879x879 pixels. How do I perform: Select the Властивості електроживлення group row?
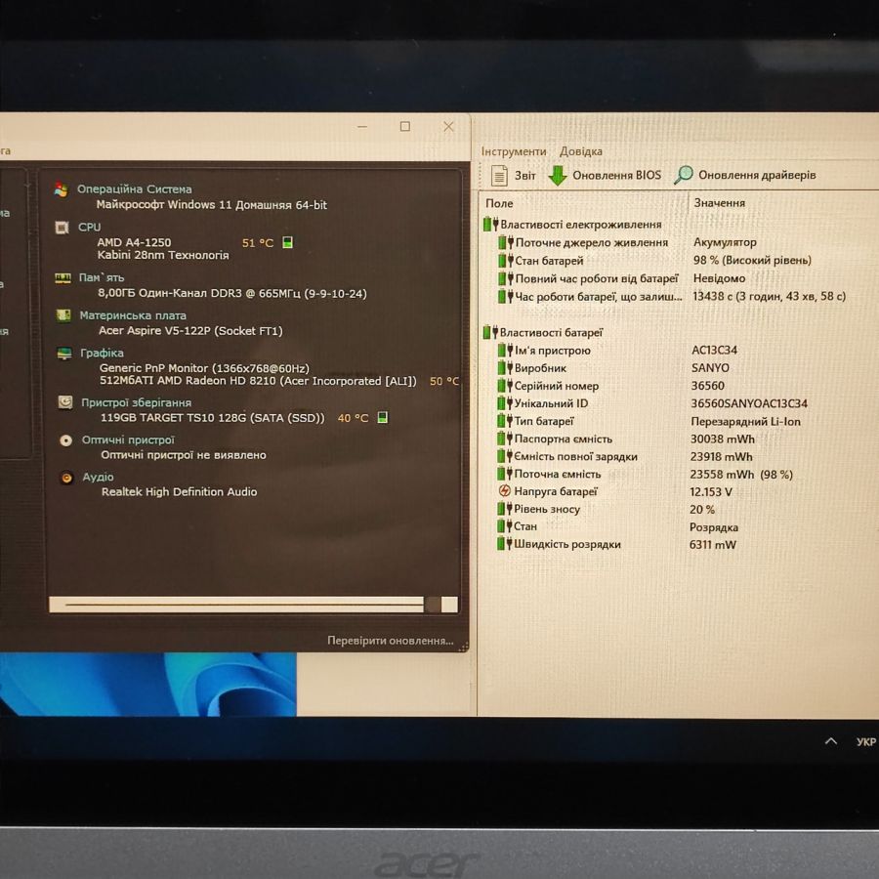click(571, 225)
